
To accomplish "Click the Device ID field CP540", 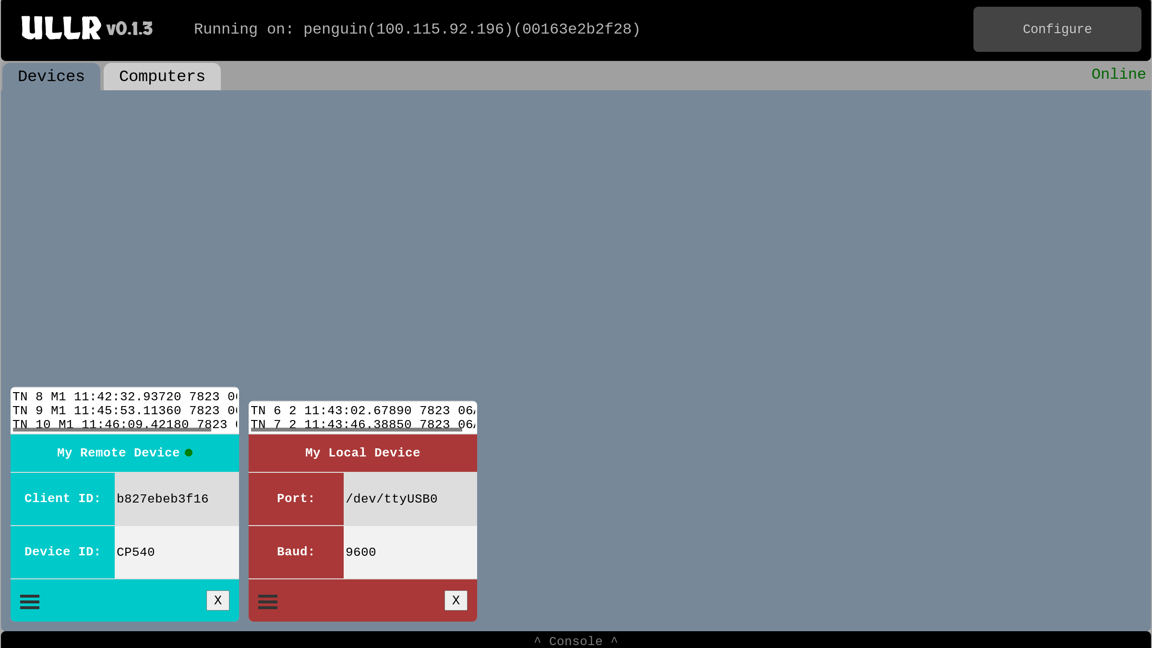I will 177,552.
